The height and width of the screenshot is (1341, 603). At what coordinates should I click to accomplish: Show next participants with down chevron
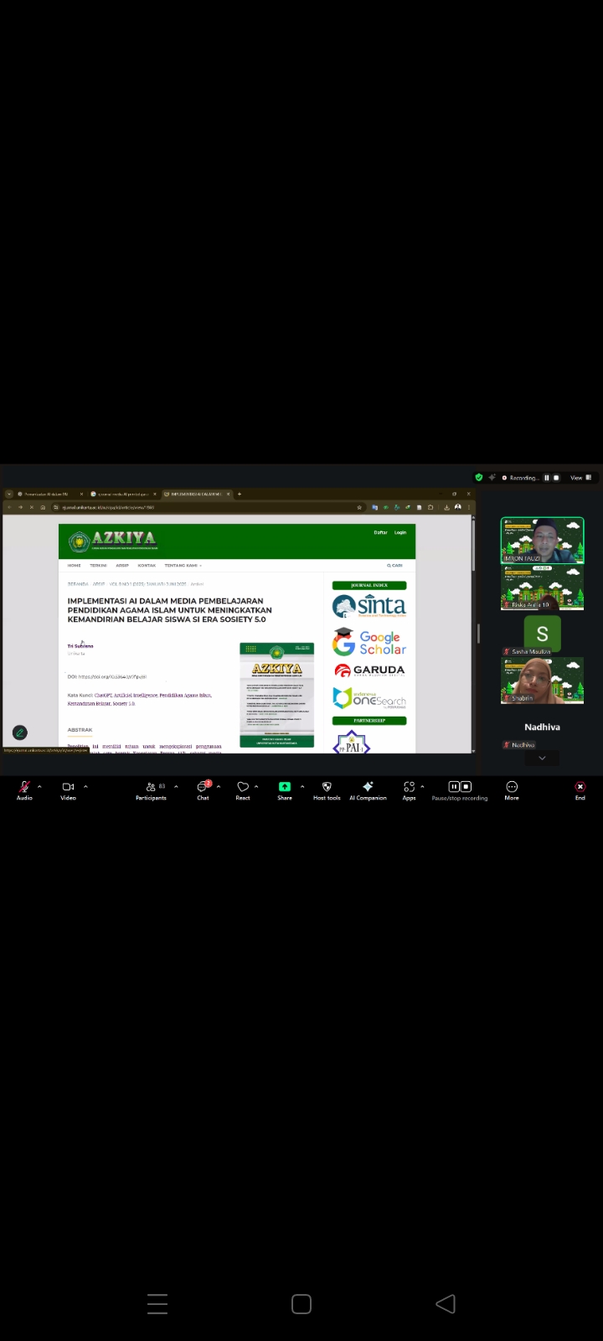point(542,758)
